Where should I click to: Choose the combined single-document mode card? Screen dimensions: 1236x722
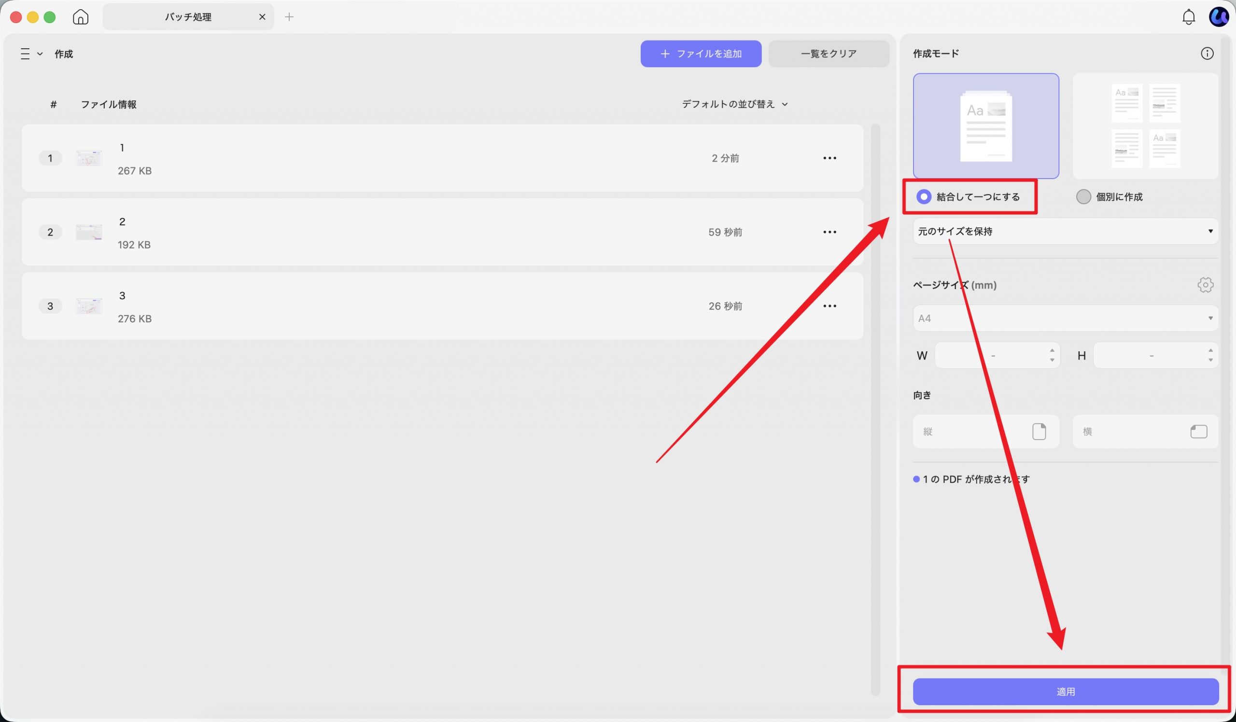click(x=986, y=126)
